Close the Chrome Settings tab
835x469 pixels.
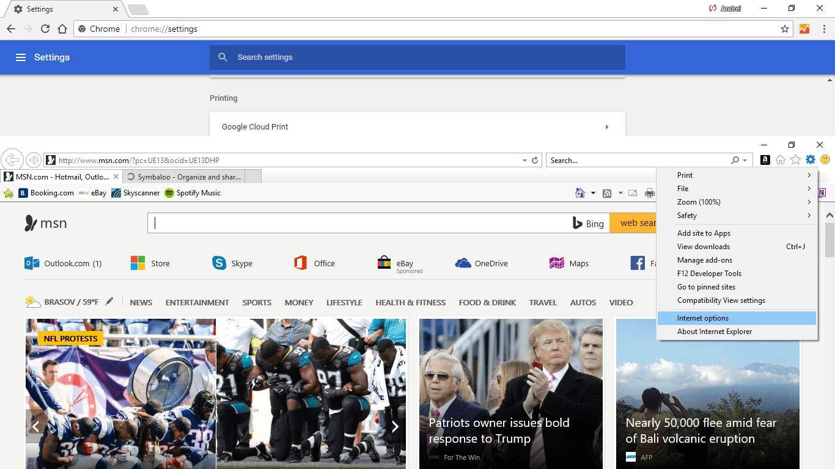click(x=116, y=9)
